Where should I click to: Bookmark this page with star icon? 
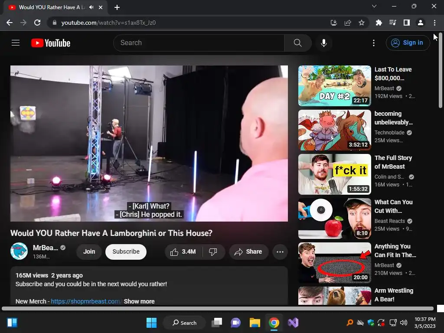[x=362, y=23]
